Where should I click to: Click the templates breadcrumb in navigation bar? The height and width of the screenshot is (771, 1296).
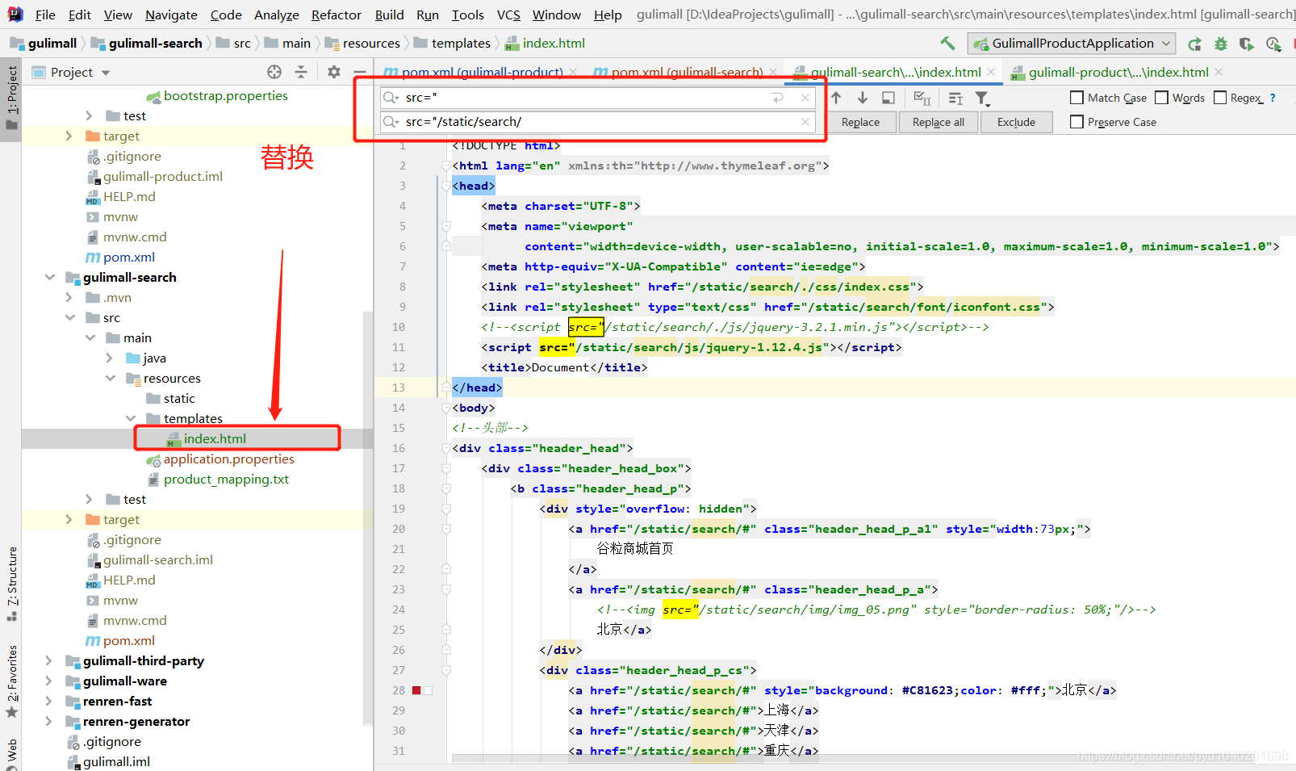461,43
